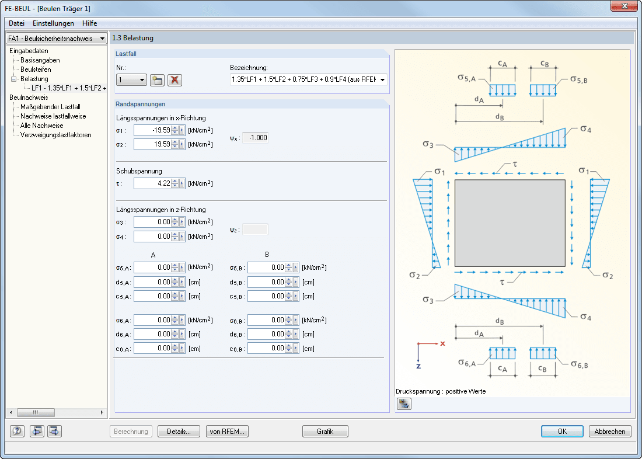The image size is (642, 459).
Task: Click tree scrollbar left arrow
Action: pyautogui.click(x=11, y=412)
